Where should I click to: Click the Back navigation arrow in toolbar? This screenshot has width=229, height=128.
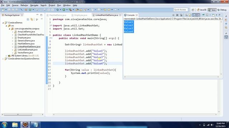tap(109, 10)
